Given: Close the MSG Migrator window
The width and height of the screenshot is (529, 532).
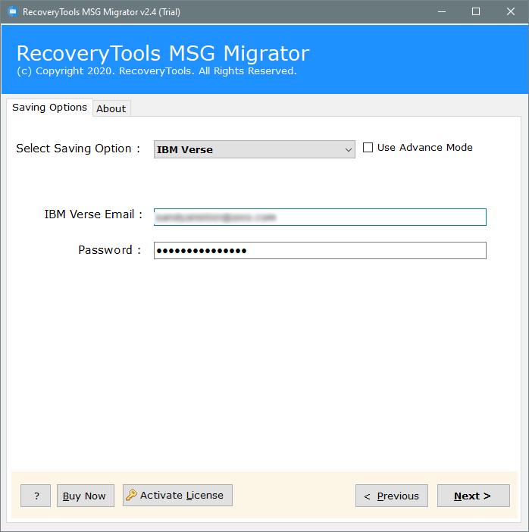Looking at the screenshot, I should pos(510,12).
